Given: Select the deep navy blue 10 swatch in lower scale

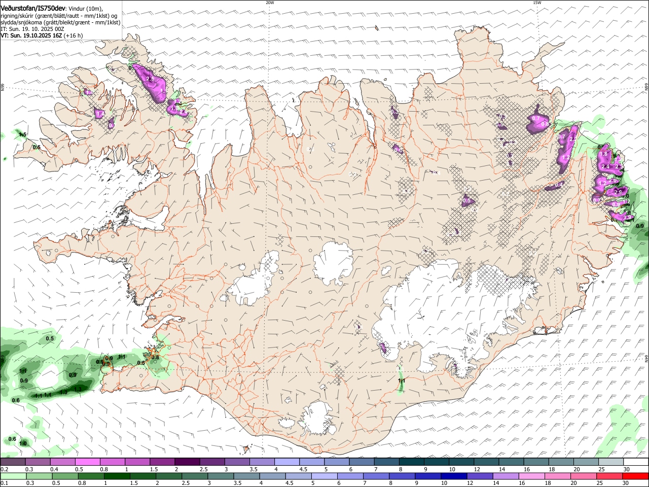Looking at the screenshot, I should tap(454, 476).
